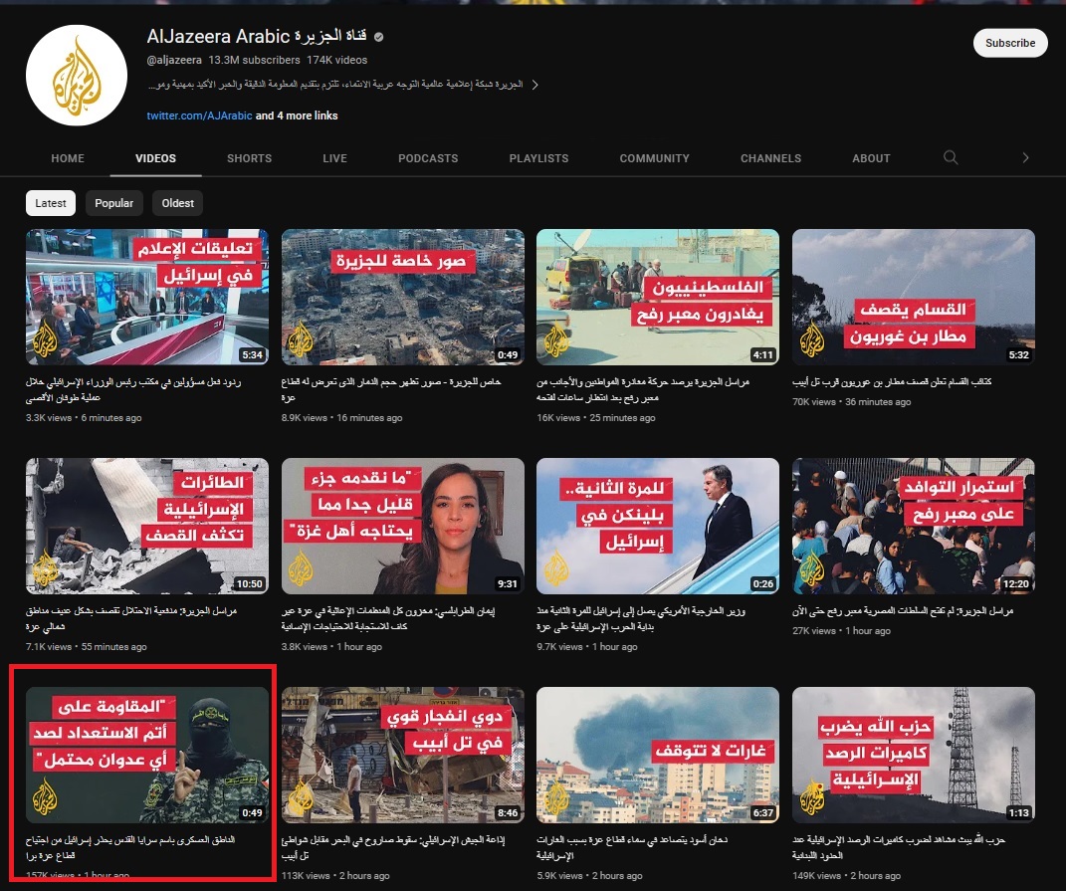The height and width of the screenshot is (891, 1066).
Task: Open title of video with 3.8K views
Action: click(388, 618)
